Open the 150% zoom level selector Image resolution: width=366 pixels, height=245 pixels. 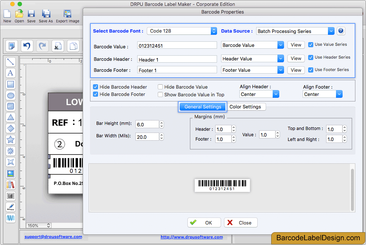point(38,226)
